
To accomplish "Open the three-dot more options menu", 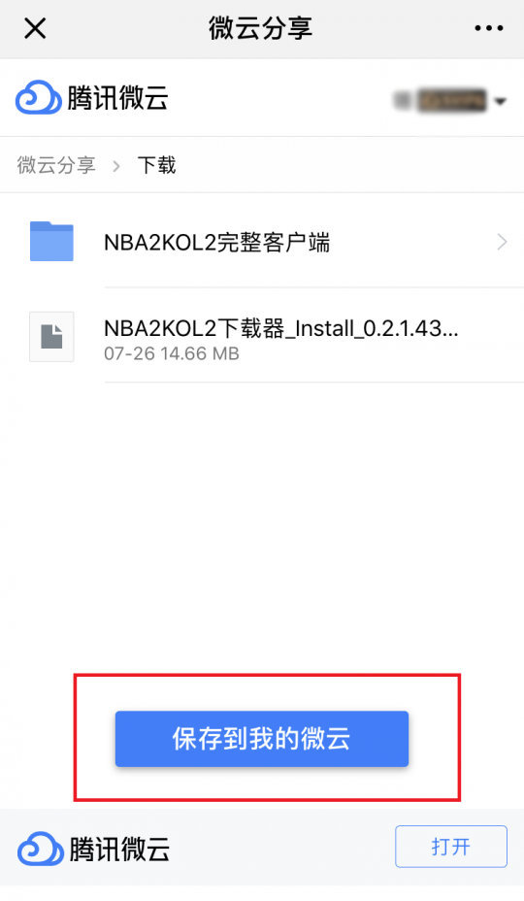I will pyautogui.click(x=489, y=28).
